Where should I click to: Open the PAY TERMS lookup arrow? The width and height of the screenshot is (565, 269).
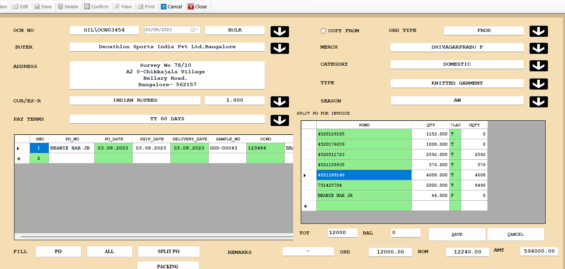coord(279,120)
